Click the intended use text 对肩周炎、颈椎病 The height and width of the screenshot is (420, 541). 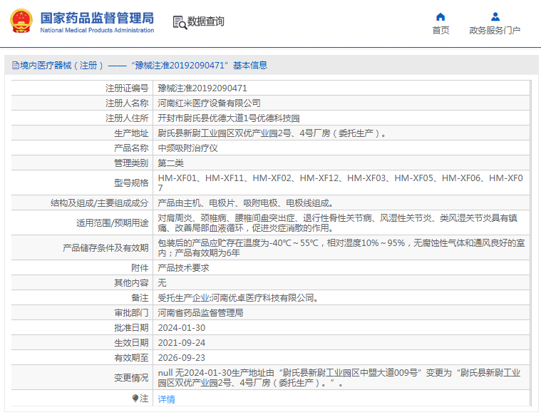point(337,223)
